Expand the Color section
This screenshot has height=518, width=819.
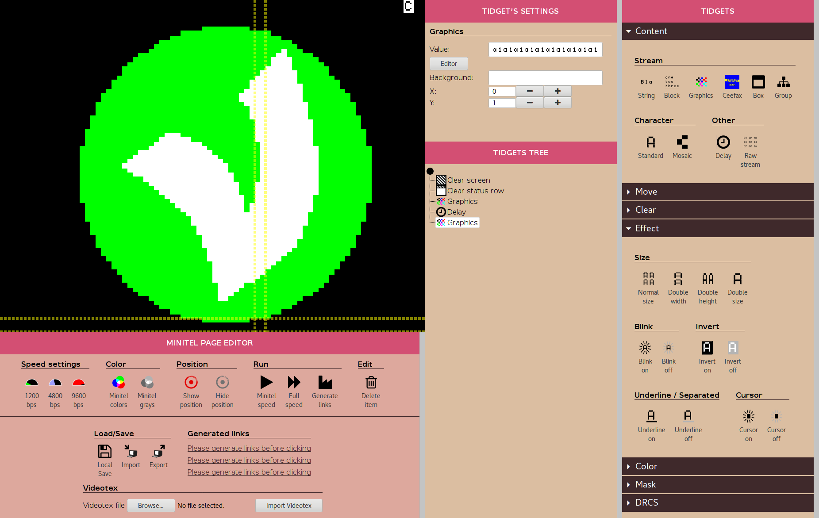[646, 466]
